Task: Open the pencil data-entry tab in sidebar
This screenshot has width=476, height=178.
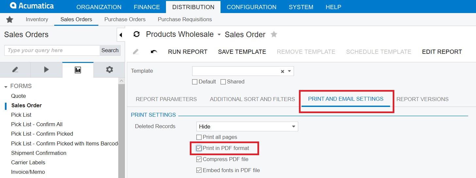Action: 15,70
